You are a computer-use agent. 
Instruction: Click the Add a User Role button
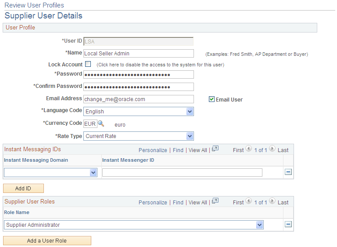point(47,241)
